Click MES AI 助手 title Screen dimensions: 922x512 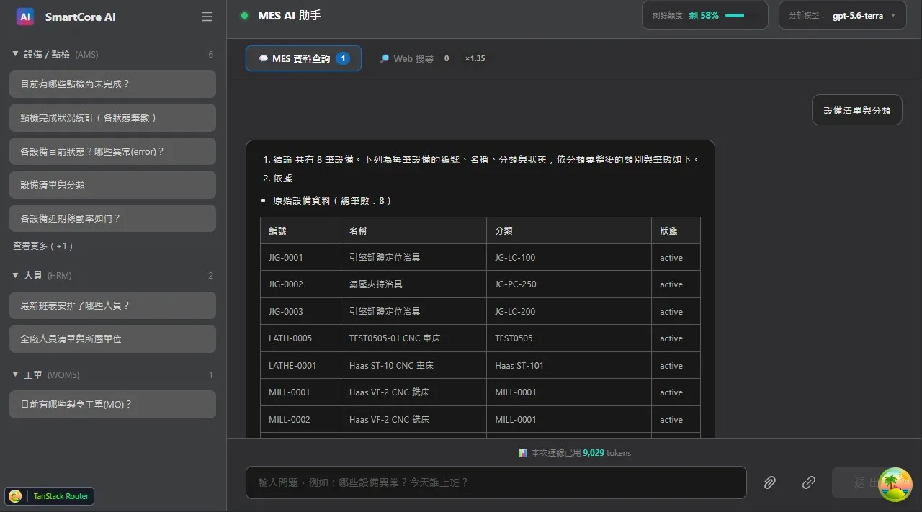coord(289,16)
